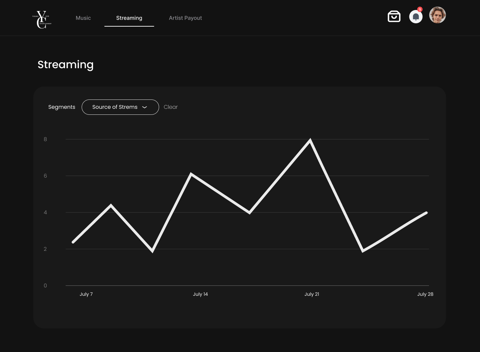Viewport: 480px width, 352px height.
Task: Click the chevron arrow inside the segments dropdown
Action: 145,107
